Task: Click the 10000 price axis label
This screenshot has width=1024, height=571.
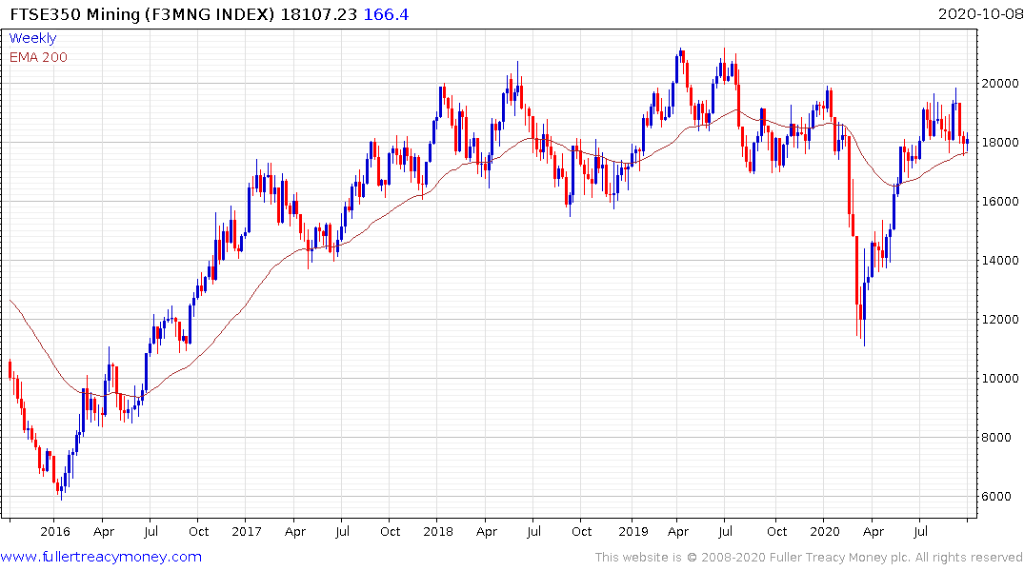Action: point(1000,379)
